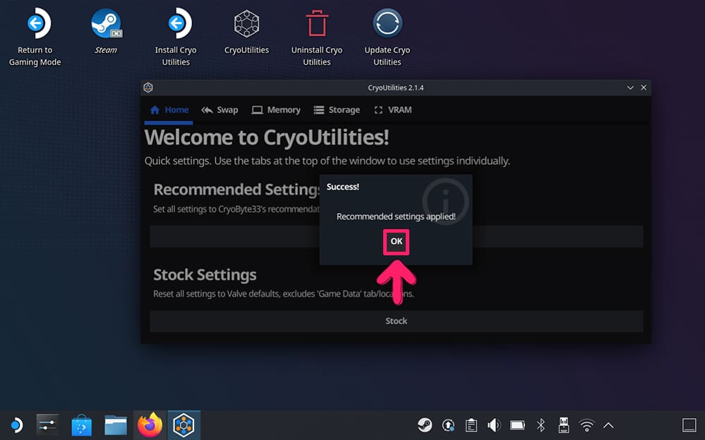Open the removable storage tray icon
This screenshot has width=705, height=440.
[563, 425]
